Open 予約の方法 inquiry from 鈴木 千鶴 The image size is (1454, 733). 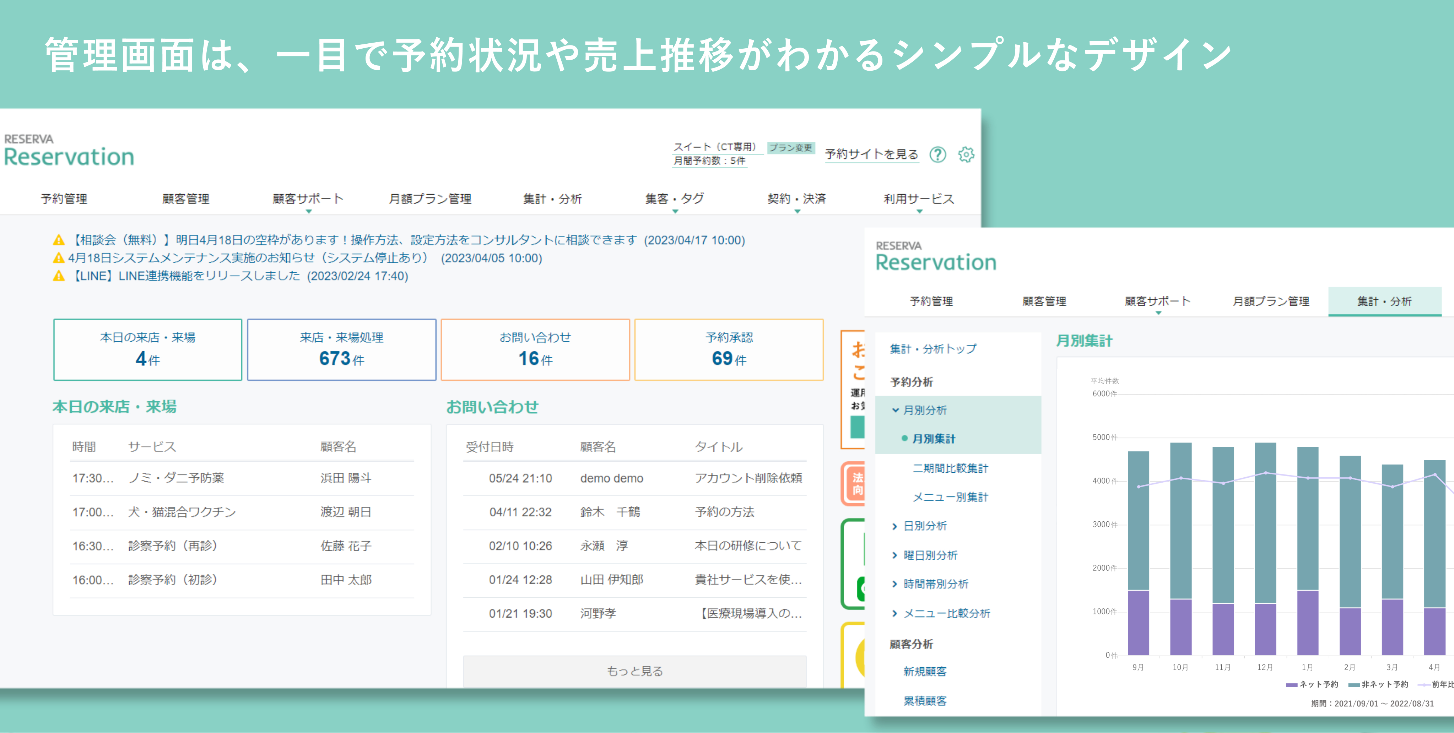click(x=635, y=512)
